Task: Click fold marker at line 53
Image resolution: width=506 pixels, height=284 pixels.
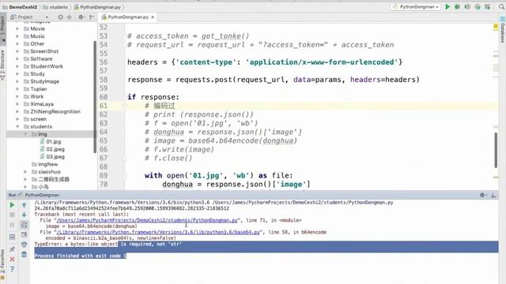Action: [125, 36]
